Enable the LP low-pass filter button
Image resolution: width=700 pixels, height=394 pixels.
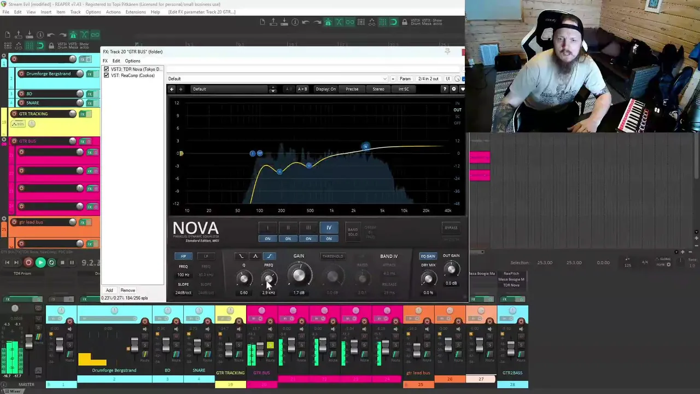pyautogui.click(x=206, y=256)
